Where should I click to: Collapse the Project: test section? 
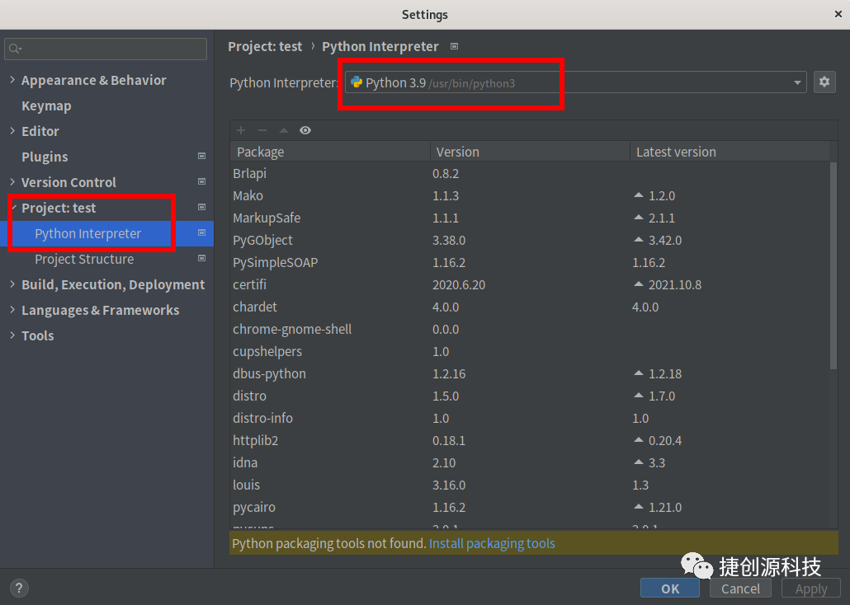(13, 207)
